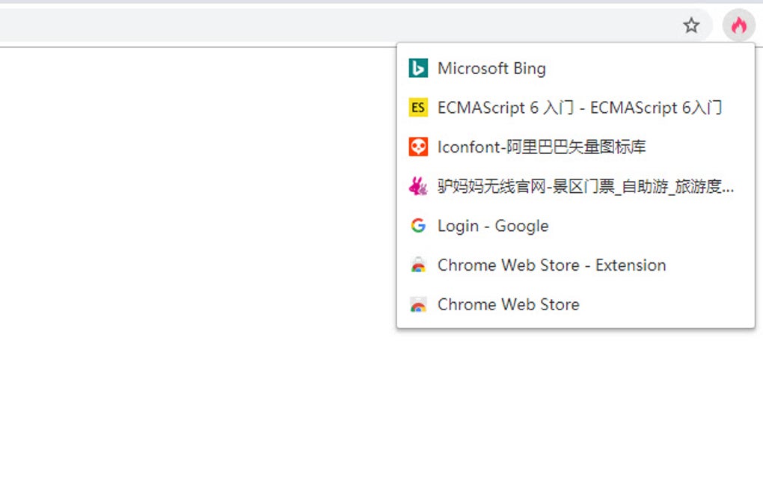Open the Microsoft Bing entry
This screenshot has width=763, height=477.
click(491, 68)
